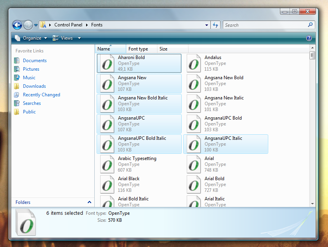Open Help with the question mark icon
328x247 pixels.
[309, 38]
